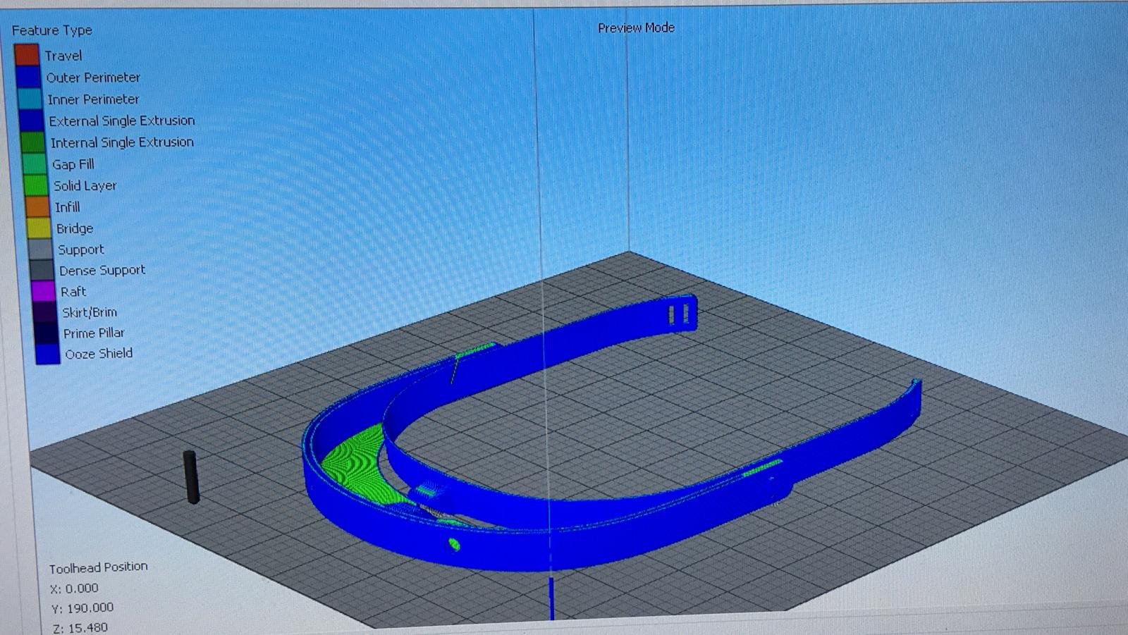Click the Dense Support legend swatch

tap(42, 270)
